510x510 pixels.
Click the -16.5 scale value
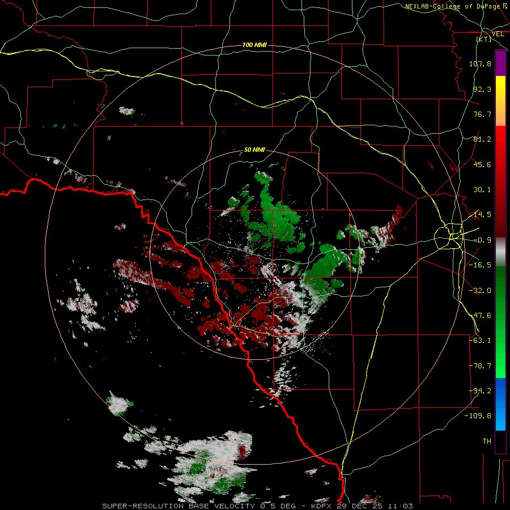pyautogui.click(x=480, y=265)
